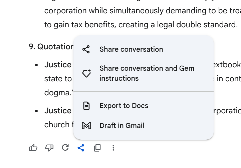Screen dimensions: 241x168
Task: Click the thumbs up good response icon
Action: coord(33,148)
